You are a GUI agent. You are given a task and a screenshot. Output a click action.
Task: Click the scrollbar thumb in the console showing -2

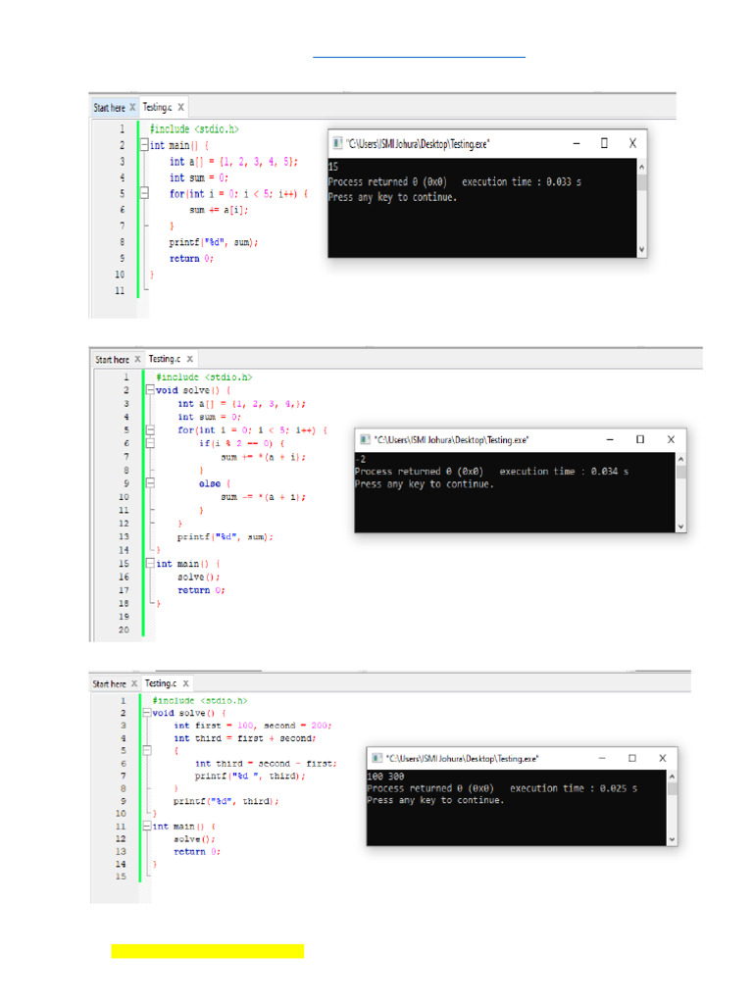(x=680, y=472)
